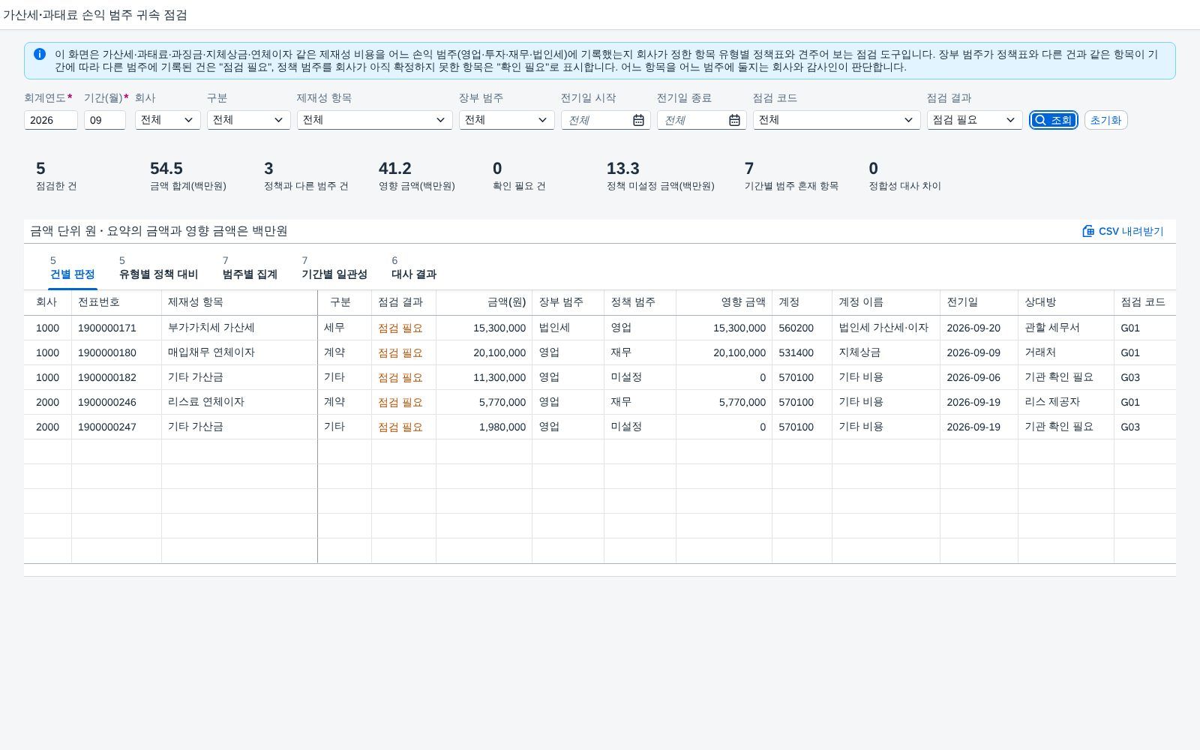
Task: Select document number 1900000182
Action: point(107,377)
